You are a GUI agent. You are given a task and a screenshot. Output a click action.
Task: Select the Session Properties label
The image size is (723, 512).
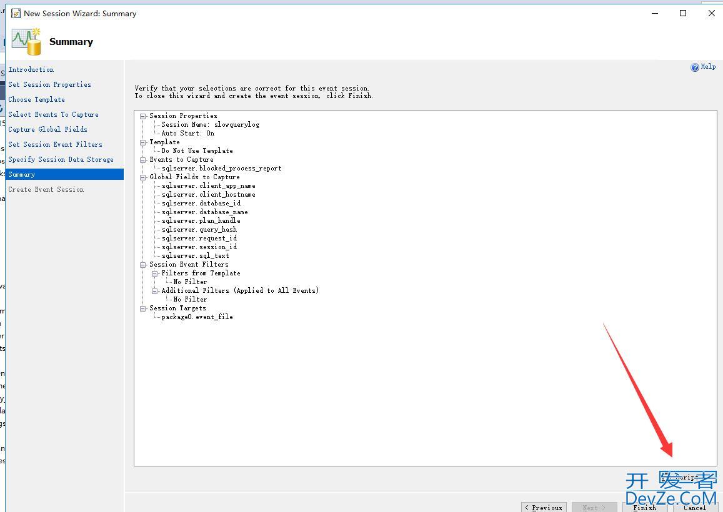click(x=183, y=116)
